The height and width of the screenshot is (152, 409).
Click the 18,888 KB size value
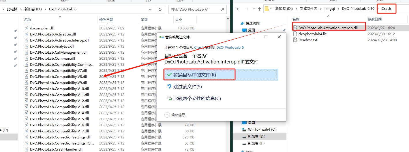186,28
